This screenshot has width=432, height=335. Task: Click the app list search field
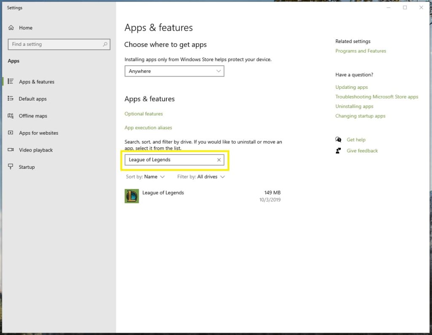[x=174, y=160]
